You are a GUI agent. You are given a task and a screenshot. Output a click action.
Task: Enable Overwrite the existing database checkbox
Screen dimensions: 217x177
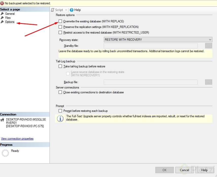pos(60,21)
